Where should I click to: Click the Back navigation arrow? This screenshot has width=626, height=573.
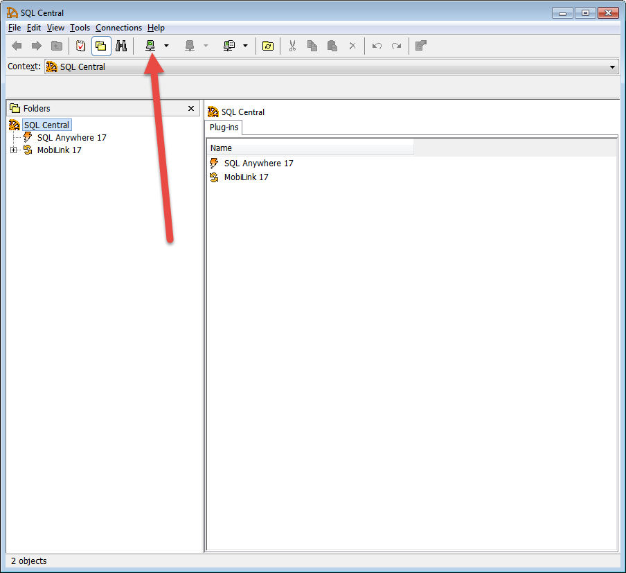pos(17,46)
